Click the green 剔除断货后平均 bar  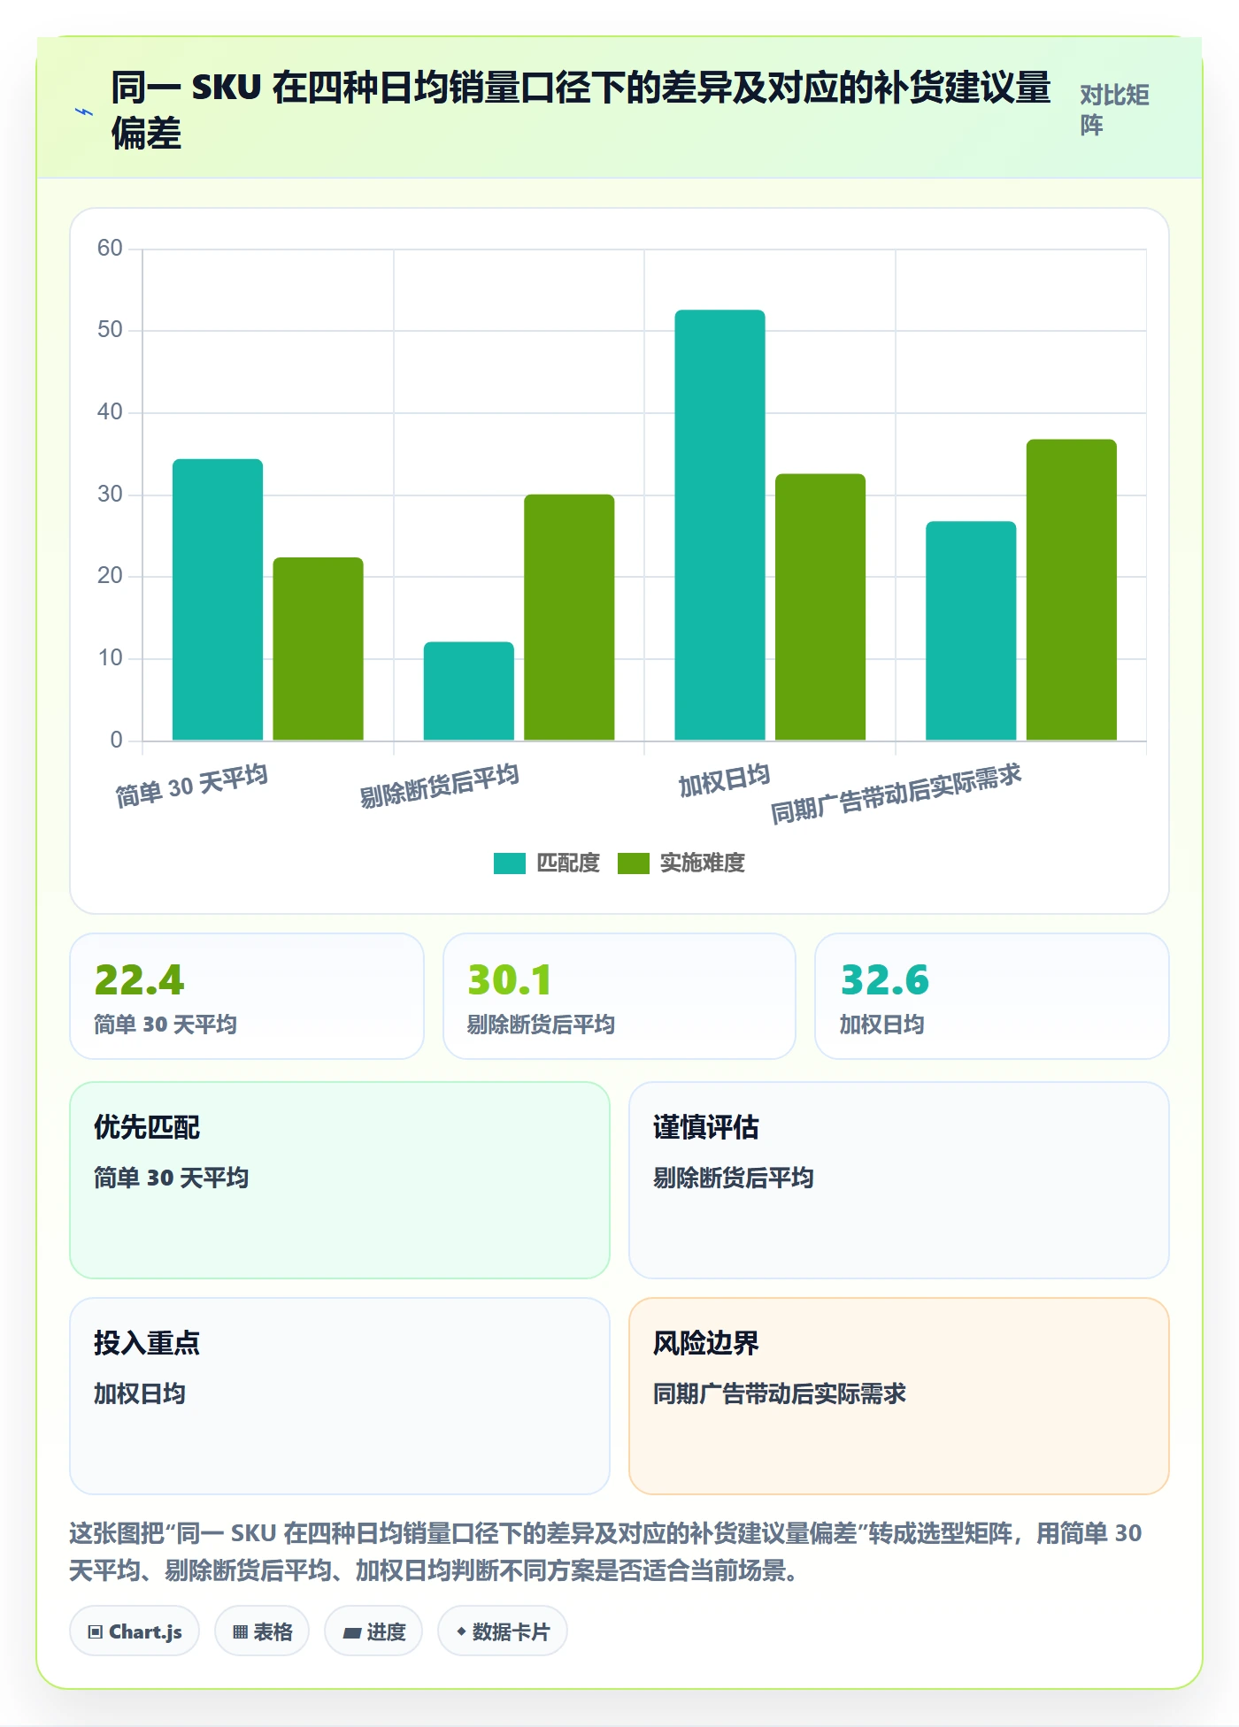pos(569,618)
